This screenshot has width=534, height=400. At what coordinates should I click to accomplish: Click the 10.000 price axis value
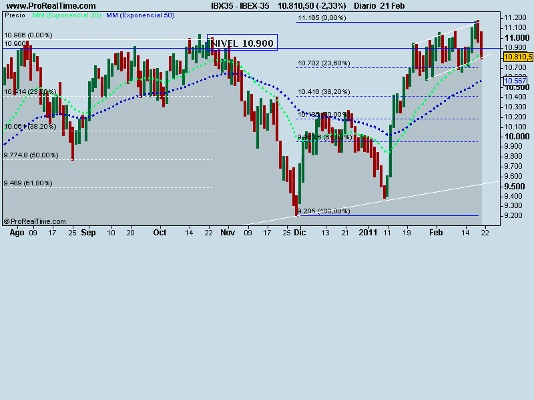click(x=517, y=137)
